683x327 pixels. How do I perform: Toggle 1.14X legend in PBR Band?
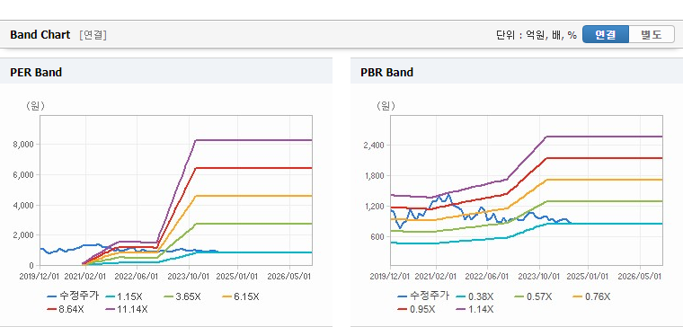click(x=475, y=309)
